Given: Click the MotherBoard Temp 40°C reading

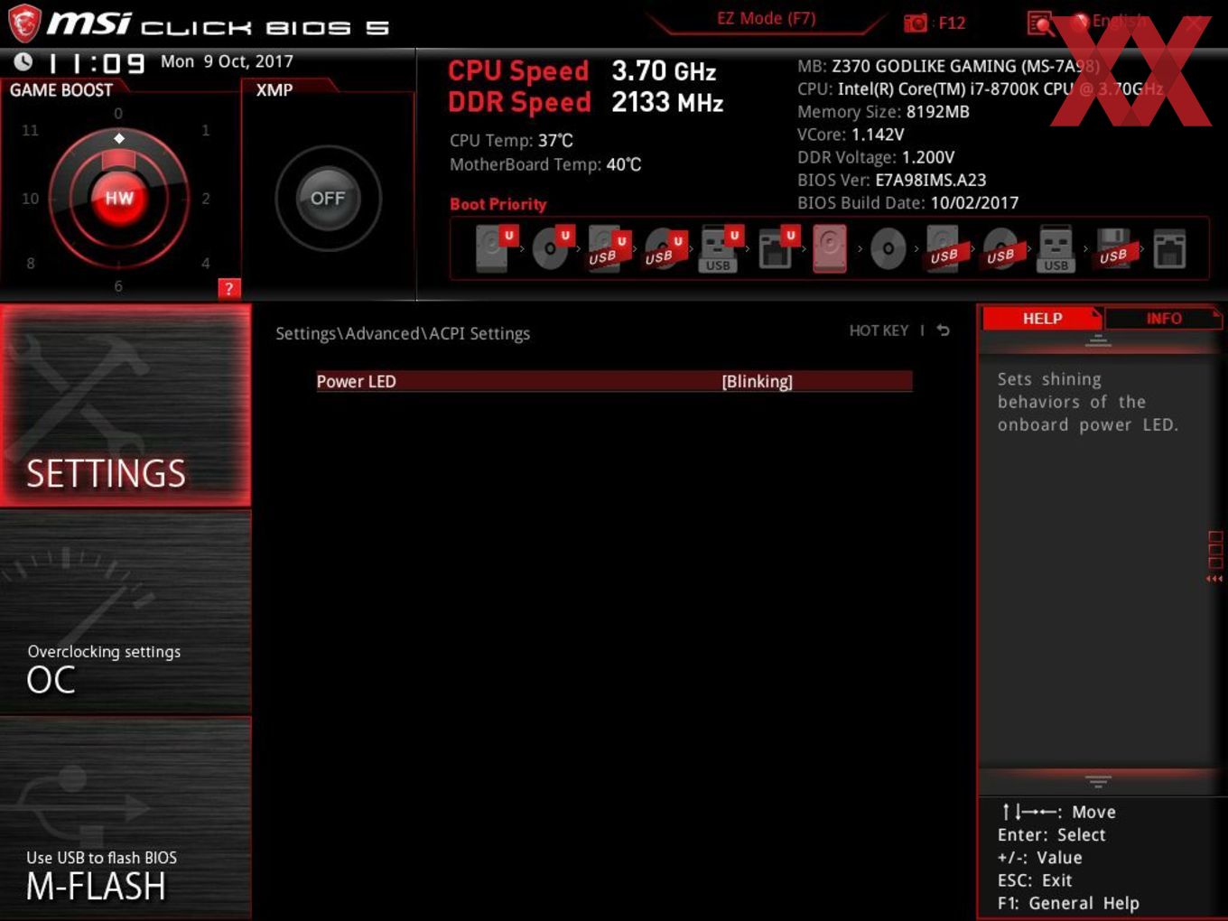Looking at the screenshot, I should coord(545,164).
